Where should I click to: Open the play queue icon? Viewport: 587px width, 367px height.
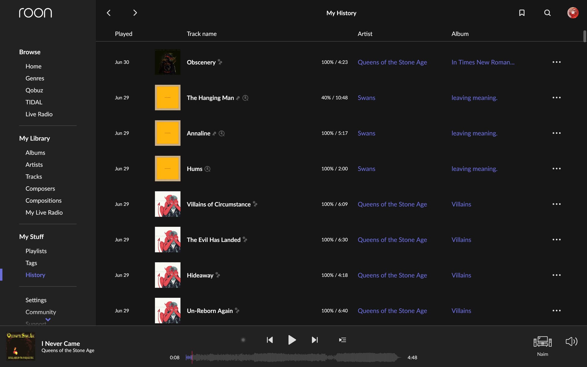342,340
